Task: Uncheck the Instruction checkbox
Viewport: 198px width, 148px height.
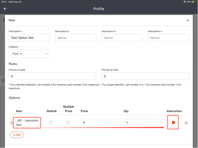Action: [173, 123]
